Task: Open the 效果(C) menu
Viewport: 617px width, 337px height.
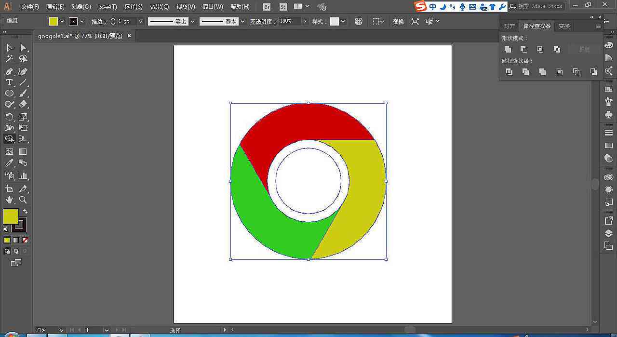Action: tap(160, 7)
